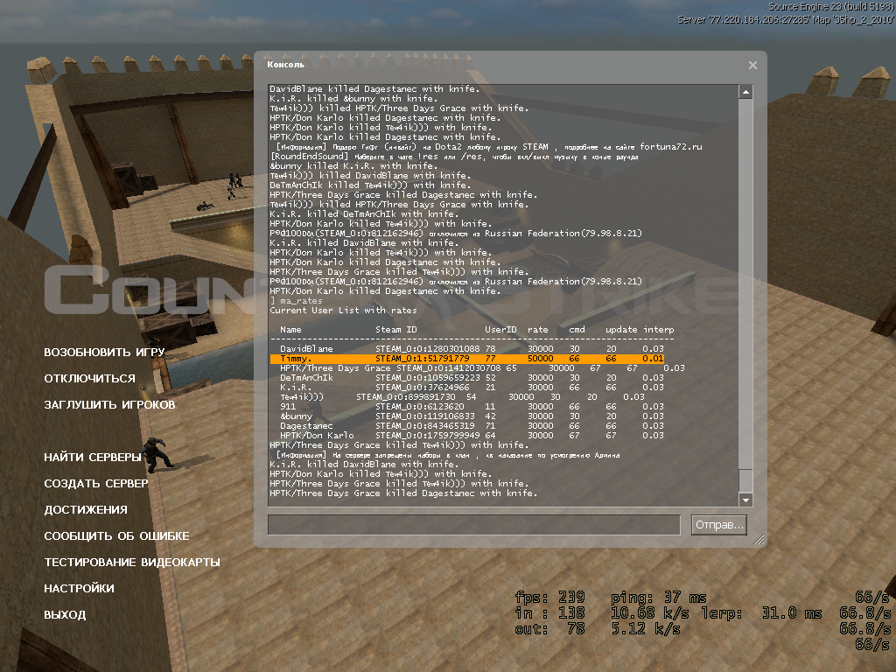Select the highlighted Timmy. row name
Image resolution: width=896 pixels, height=672 pixels.
pos(296,359)
